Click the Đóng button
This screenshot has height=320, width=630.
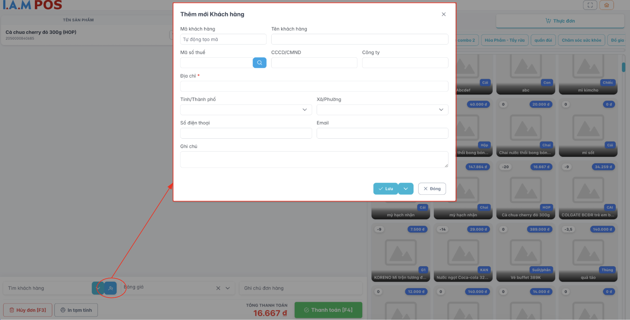coord(432,189)
